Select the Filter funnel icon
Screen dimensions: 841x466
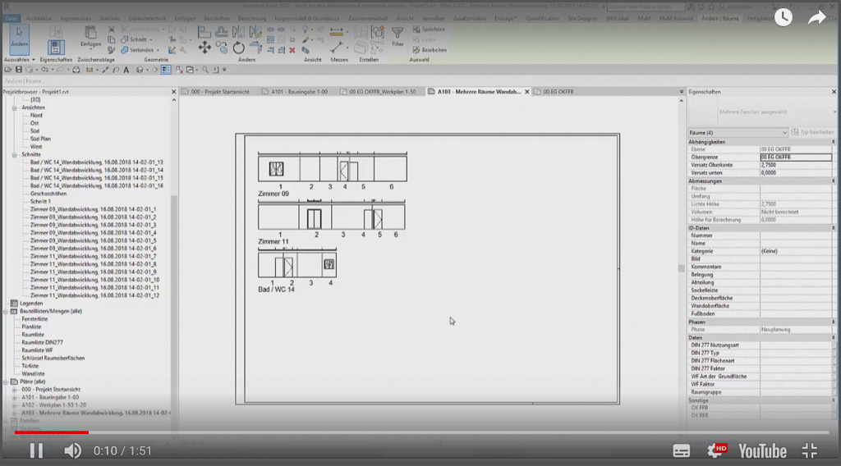tap(398, 34)
